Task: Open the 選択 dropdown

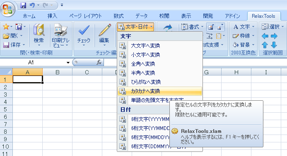Action: click(273, 27)
